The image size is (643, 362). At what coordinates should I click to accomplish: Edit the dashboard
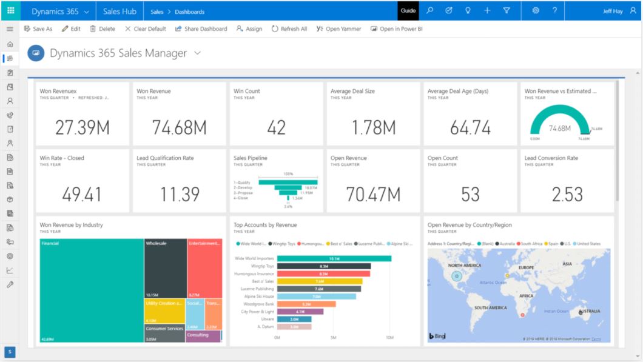click(x=71, y=28)
